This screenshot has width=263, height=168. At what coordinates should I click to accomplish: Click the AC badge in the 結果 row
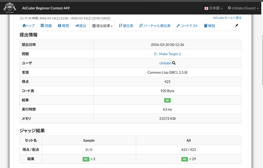click(x=167, y=100)
